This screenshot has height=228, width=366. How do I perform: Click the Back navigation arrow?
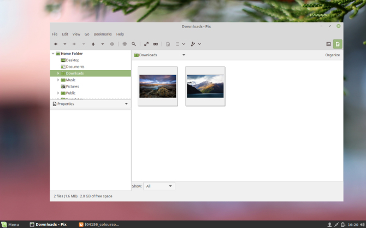click(x=56, y=44)
